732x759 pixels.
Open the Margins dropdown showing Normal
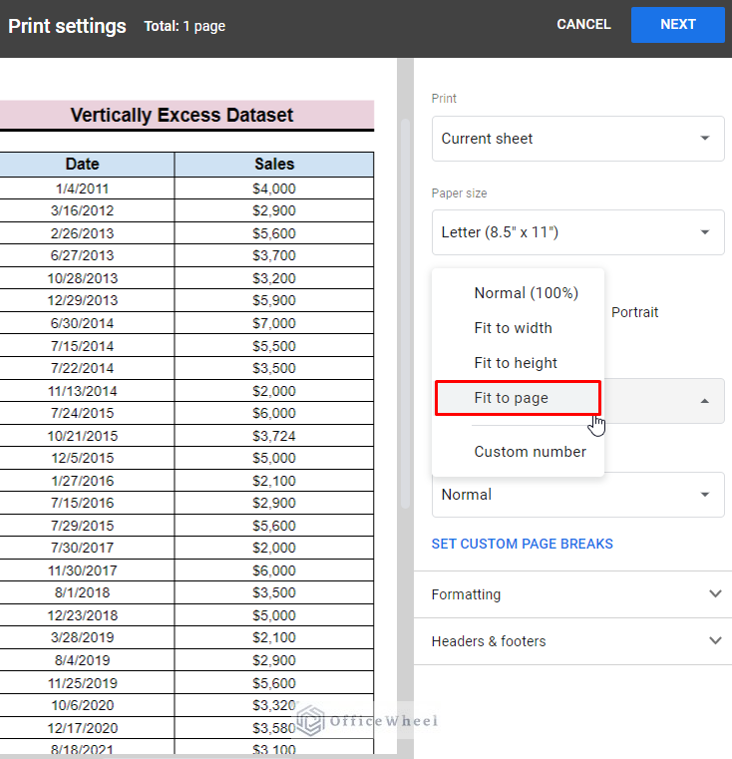click(577, 495)
